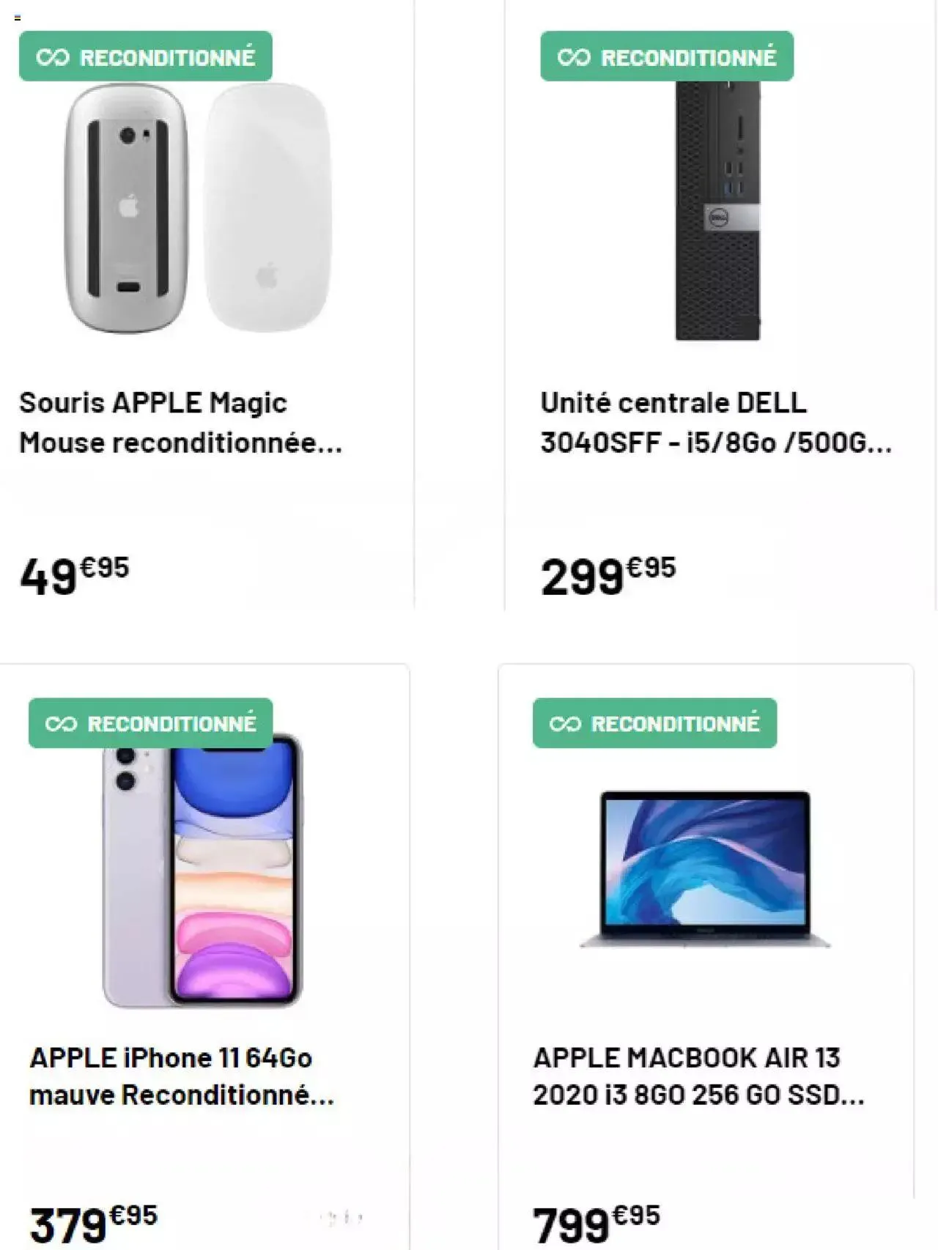Screen dimensions: 938x1250
Task: Open the Souris APPLE Magic Mouse title link
Action: tap(180, 423)
